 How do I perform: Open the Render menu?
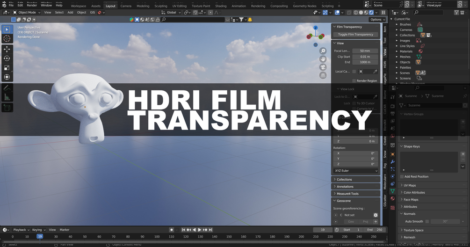pyautogui.click(x=32, y=5)
